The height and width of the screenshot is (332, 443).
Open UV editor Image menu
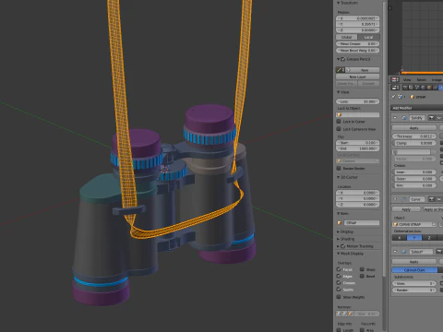tap(437, 79)
